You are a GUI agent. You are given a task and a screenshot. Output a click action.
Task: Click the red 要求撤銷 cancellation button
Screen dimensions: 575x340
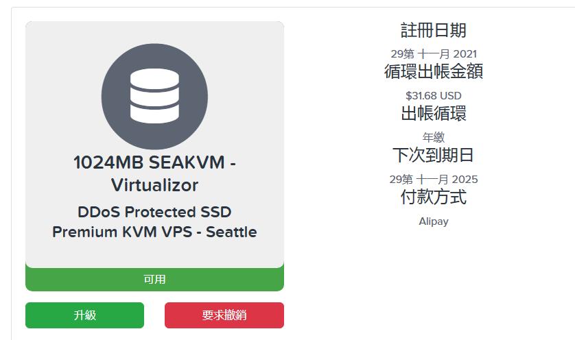point(224,315)
